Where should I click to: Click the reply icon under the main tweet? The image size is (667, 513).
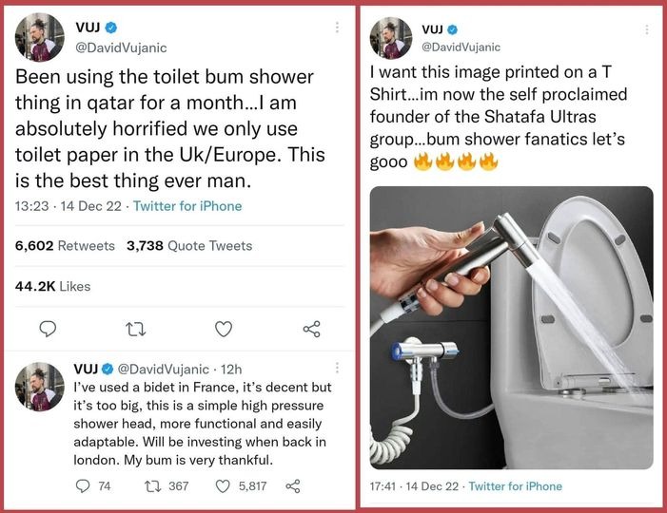[x=48, y=329]
